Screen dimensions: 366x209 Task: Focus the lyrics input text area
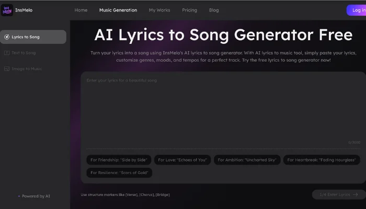223,110
